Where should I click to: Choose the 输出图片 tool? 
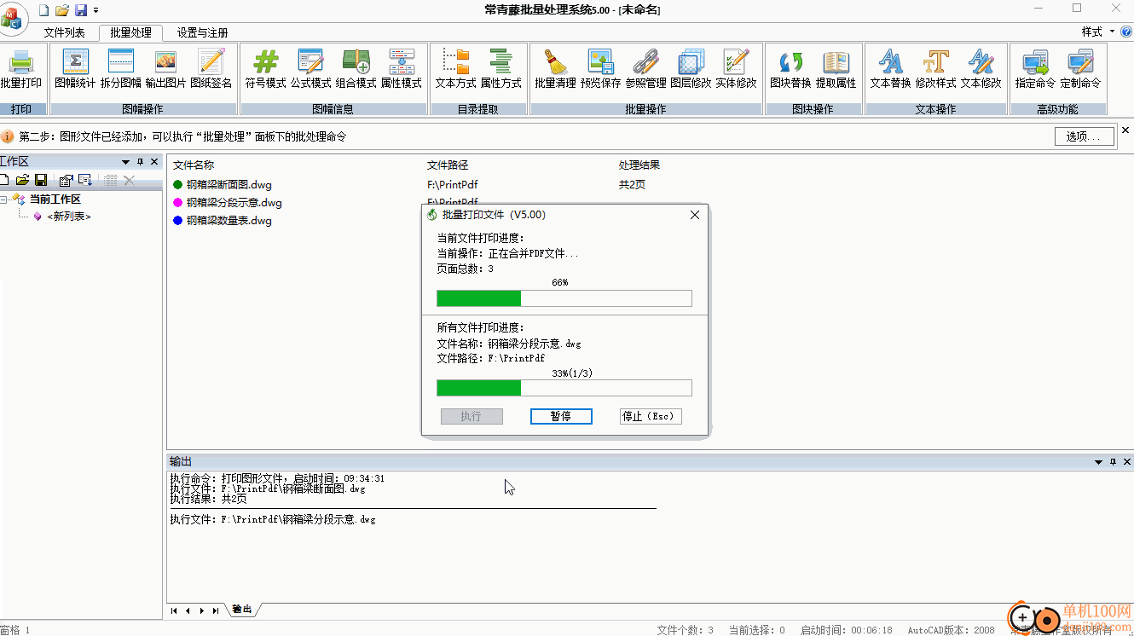coord(165,69)
